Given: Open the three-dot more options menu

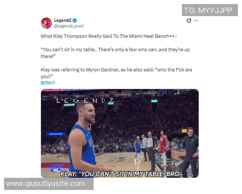Looking at the screenshot, I should (x=196, y=21).
